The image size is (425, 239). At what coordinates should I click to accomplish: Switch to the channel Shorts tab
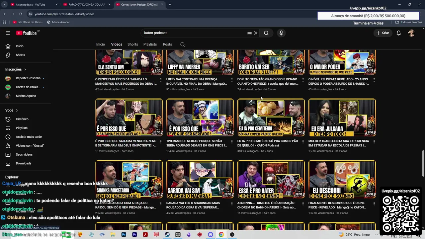[x=133, y=44]
